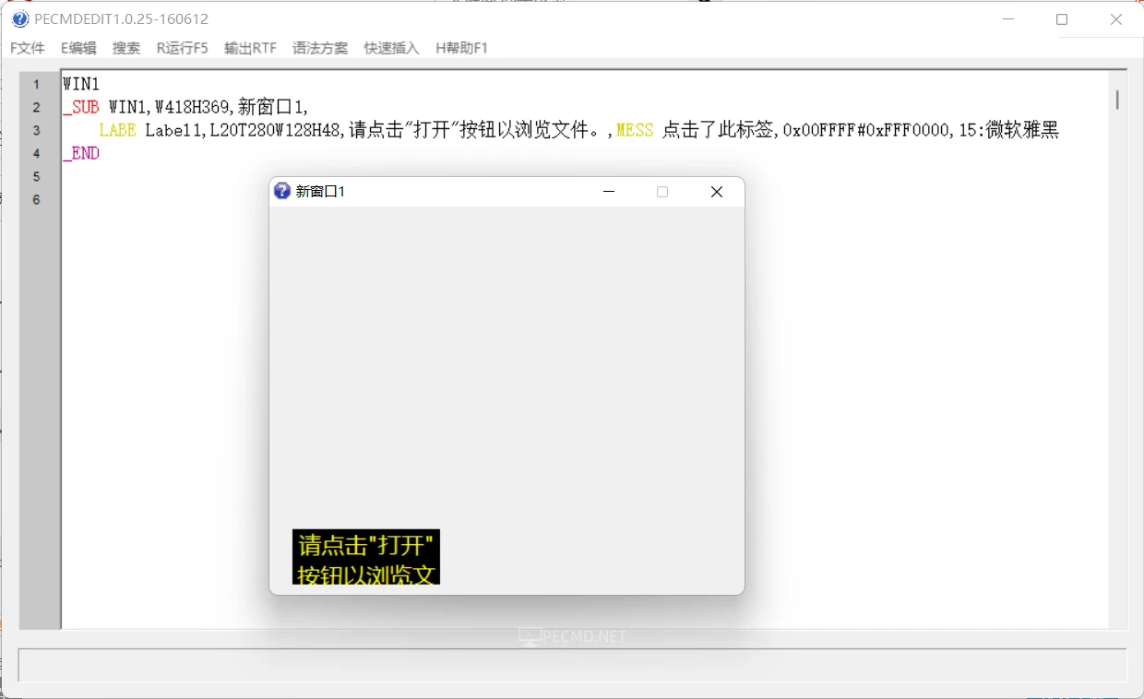Click the 新窗口1 title text
The image size is (1144, 699).
click(x=320, y=192)
